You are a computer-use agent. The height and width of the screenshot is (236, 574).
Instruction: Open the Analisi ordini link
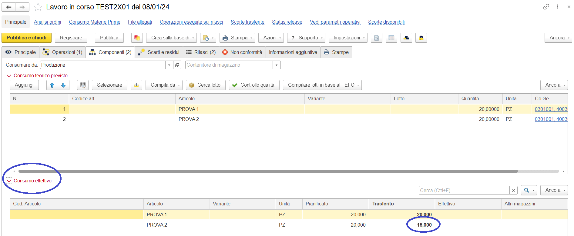point(48,22)
